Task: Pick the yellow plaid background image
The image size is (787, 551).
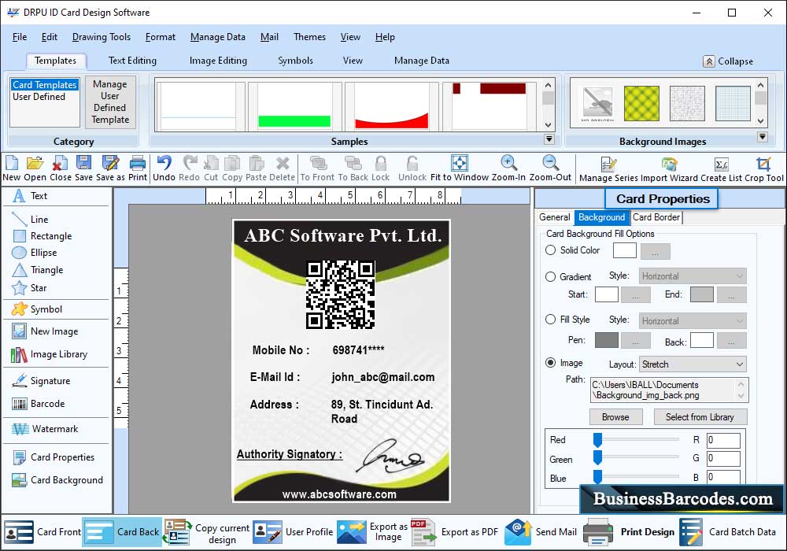Action: point(641,103)
